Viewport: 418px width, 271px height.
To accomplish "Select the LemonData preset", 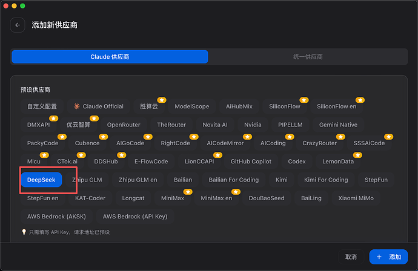I will (338, 162).
